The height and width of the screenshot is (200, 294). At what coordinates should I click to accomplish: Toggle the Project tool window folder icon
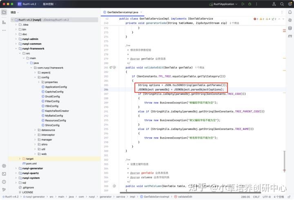(4, 12)
